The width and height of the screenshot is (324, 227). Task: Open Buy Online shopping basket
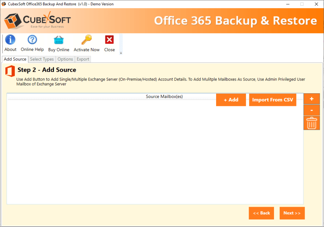click(59, 40)
